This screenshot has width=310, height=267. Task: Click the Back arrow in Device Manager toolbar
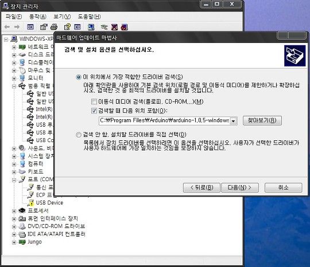7,27
